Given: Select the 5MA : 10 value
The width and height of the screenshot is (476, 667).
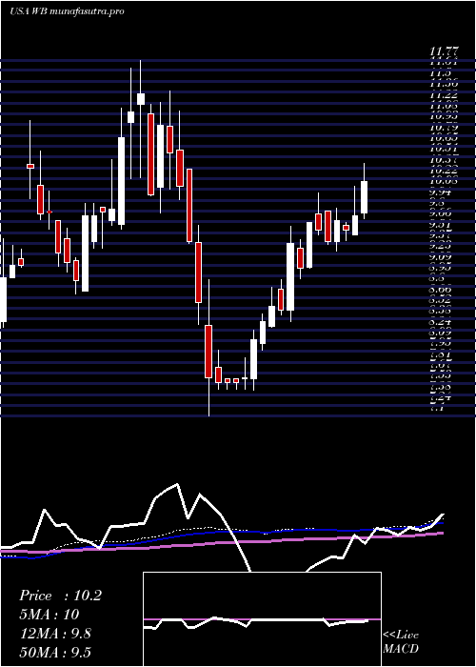Looking at the screenshot, I should coord(49,615).
